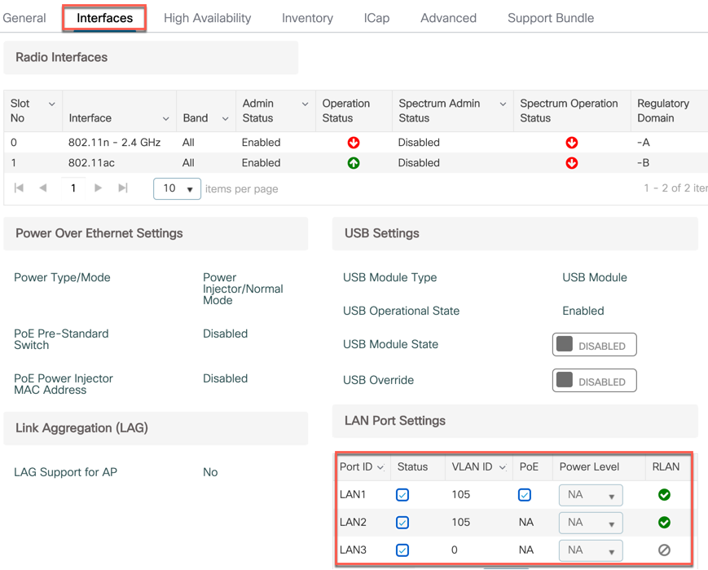The image size is (708, 570).
Task: Toggle the LAN3 Status checkbox
Action: [402, 550]
